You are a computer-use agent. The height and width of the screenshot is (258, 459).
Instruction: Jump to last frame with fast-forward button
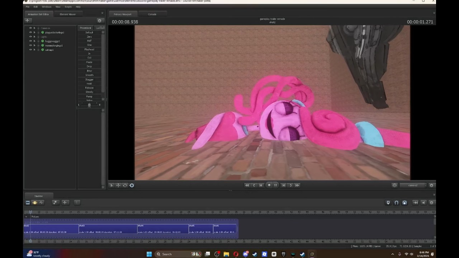tap(297, 185)
